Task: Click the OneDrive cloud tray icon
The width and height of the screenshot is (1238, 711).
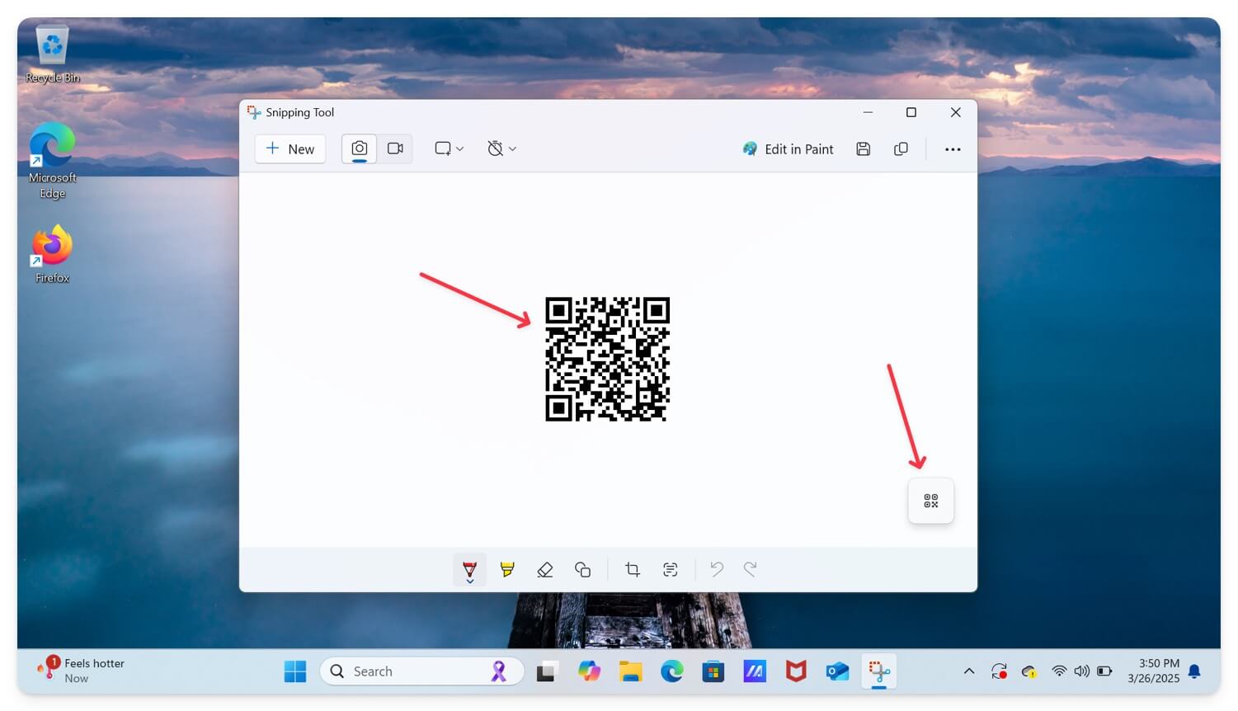Action: (x=1029, y=671)
